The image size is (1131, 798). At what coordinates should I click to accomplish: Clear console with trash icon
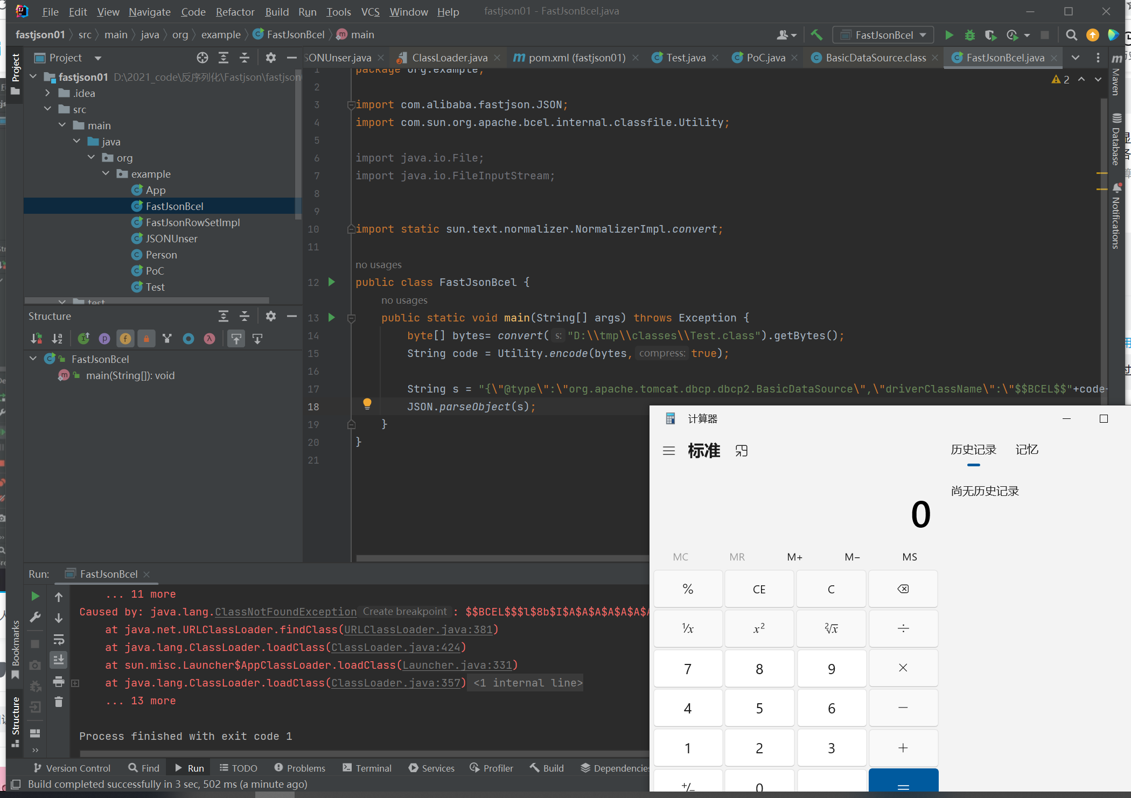(x=59, y=702)
